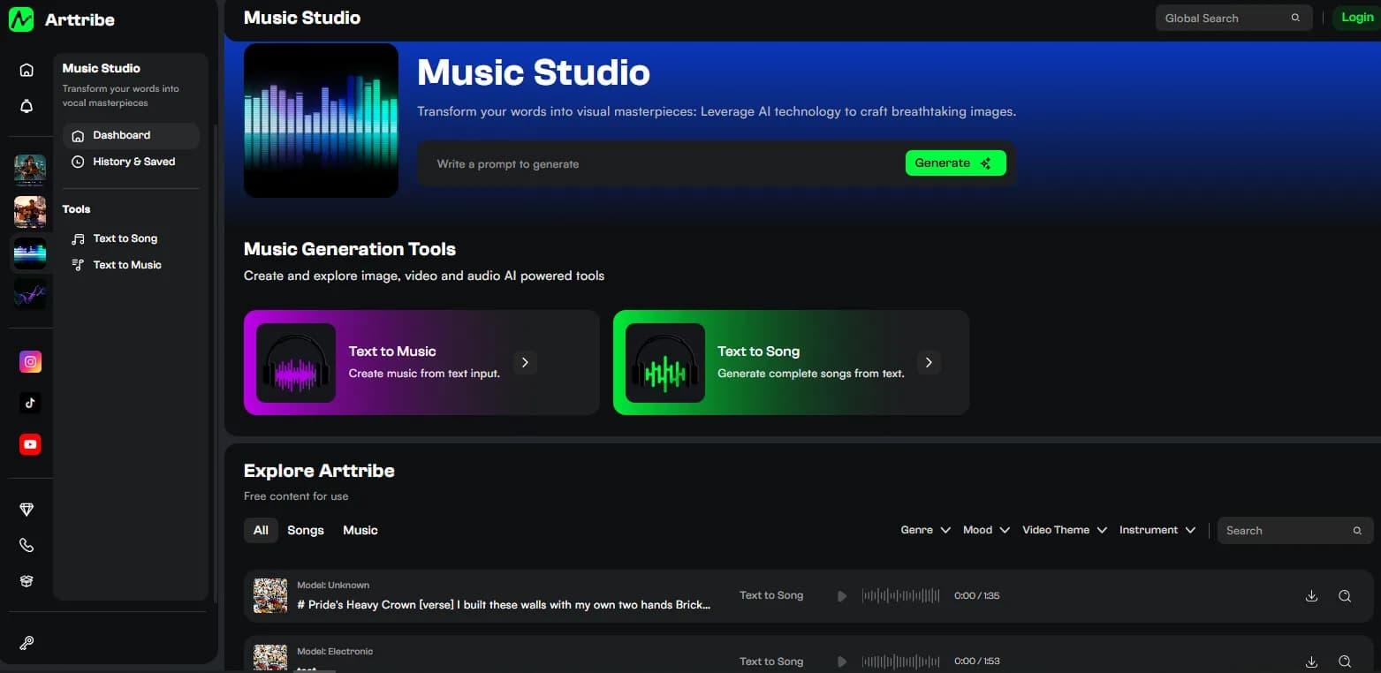1381x673 pixels.
Task: Play the Pride's Heavy Crown song
Action: [x=841, y=596]
